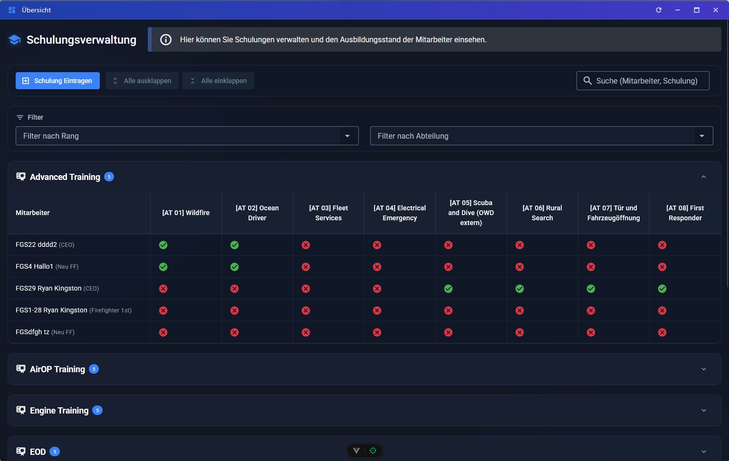Viewport: 729px width, 461px height.
Task: Click the Engine Training section title
Action: point(59,410)
